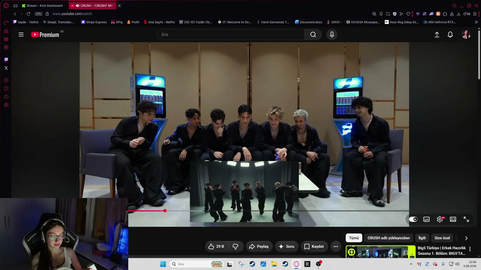Select the İlgili filter chip

pos(422,238)
